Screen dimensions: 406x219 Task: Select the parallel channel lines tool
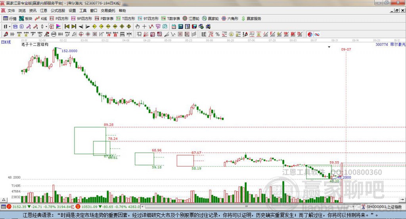[x=194, y=34]
